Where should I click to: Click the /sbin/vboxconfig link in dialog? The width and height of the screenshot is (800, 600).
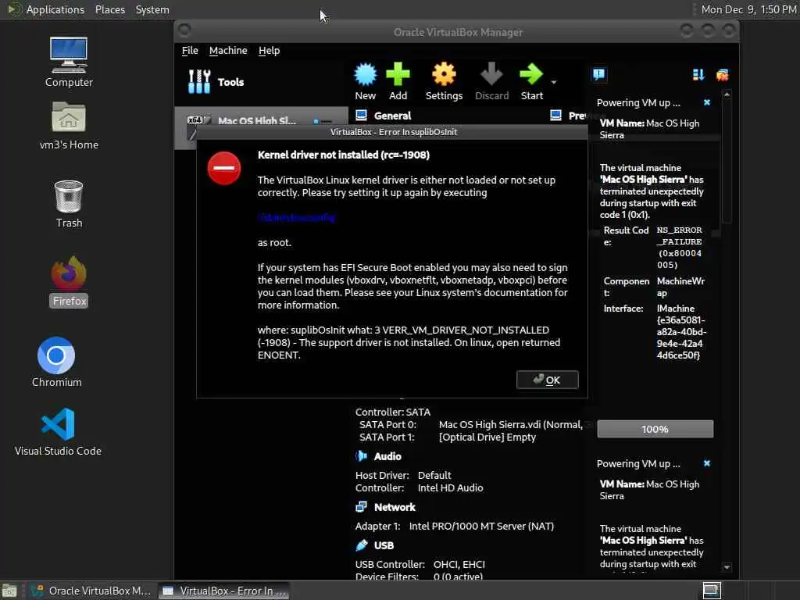click(x=296, y=217)
